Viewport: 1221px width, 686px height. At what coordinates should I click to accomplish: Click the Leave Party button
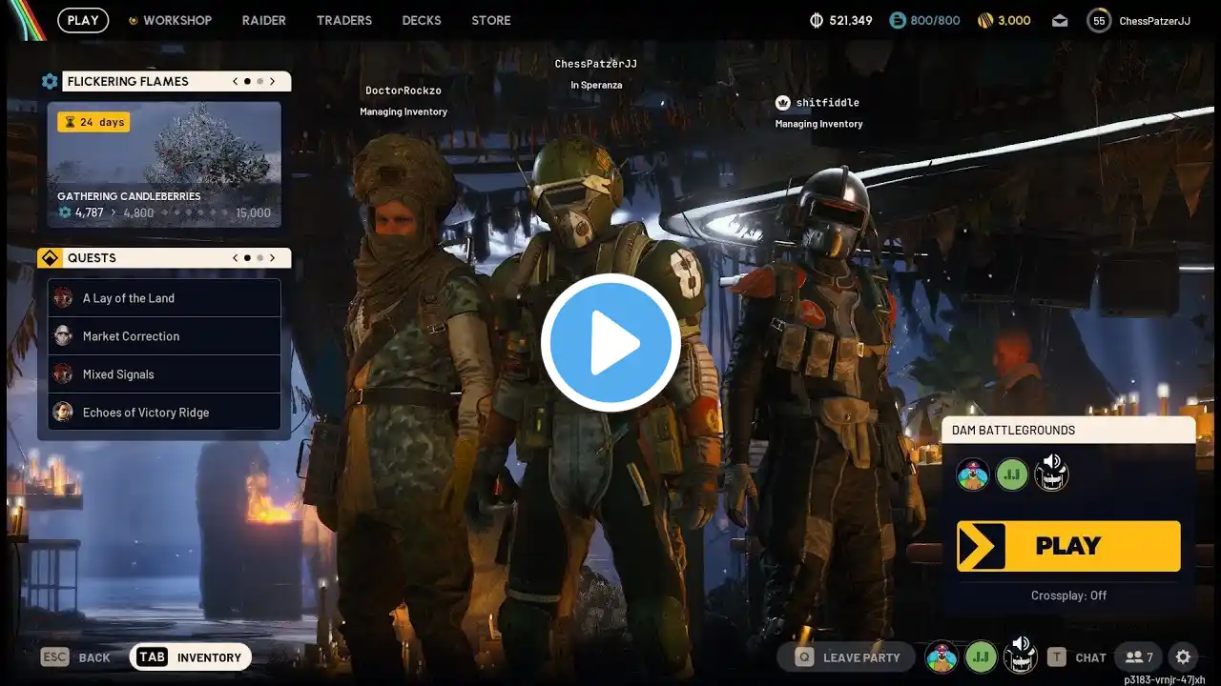847,657
